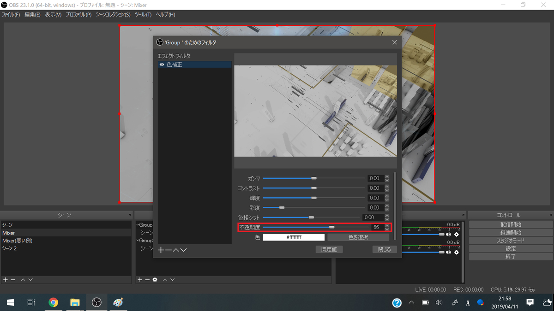The height and width of the screenshot is (311, 554).
Task: Open 設定 from the Controls panel
Action: [x=511, y=248]
